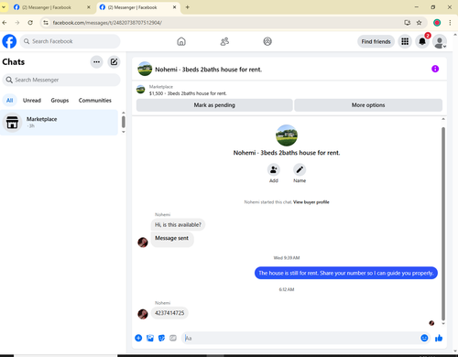The height and width of the screenshot is (357, 458).
Task: Open the conversation information purple icon
Action: [435, 69]
